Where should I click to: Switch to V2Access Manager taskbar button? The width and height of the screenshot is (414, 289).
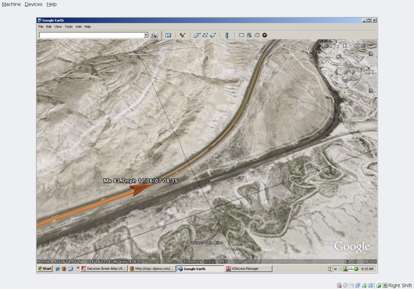coord(248,269)
